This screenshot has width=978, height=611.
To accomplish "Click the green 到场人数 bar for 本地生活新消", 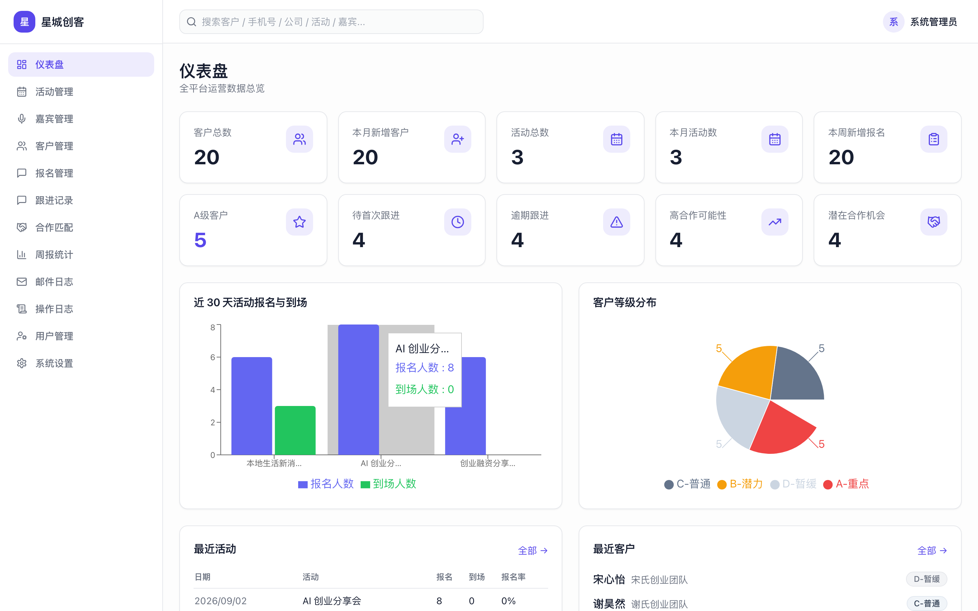I will 295,430.
